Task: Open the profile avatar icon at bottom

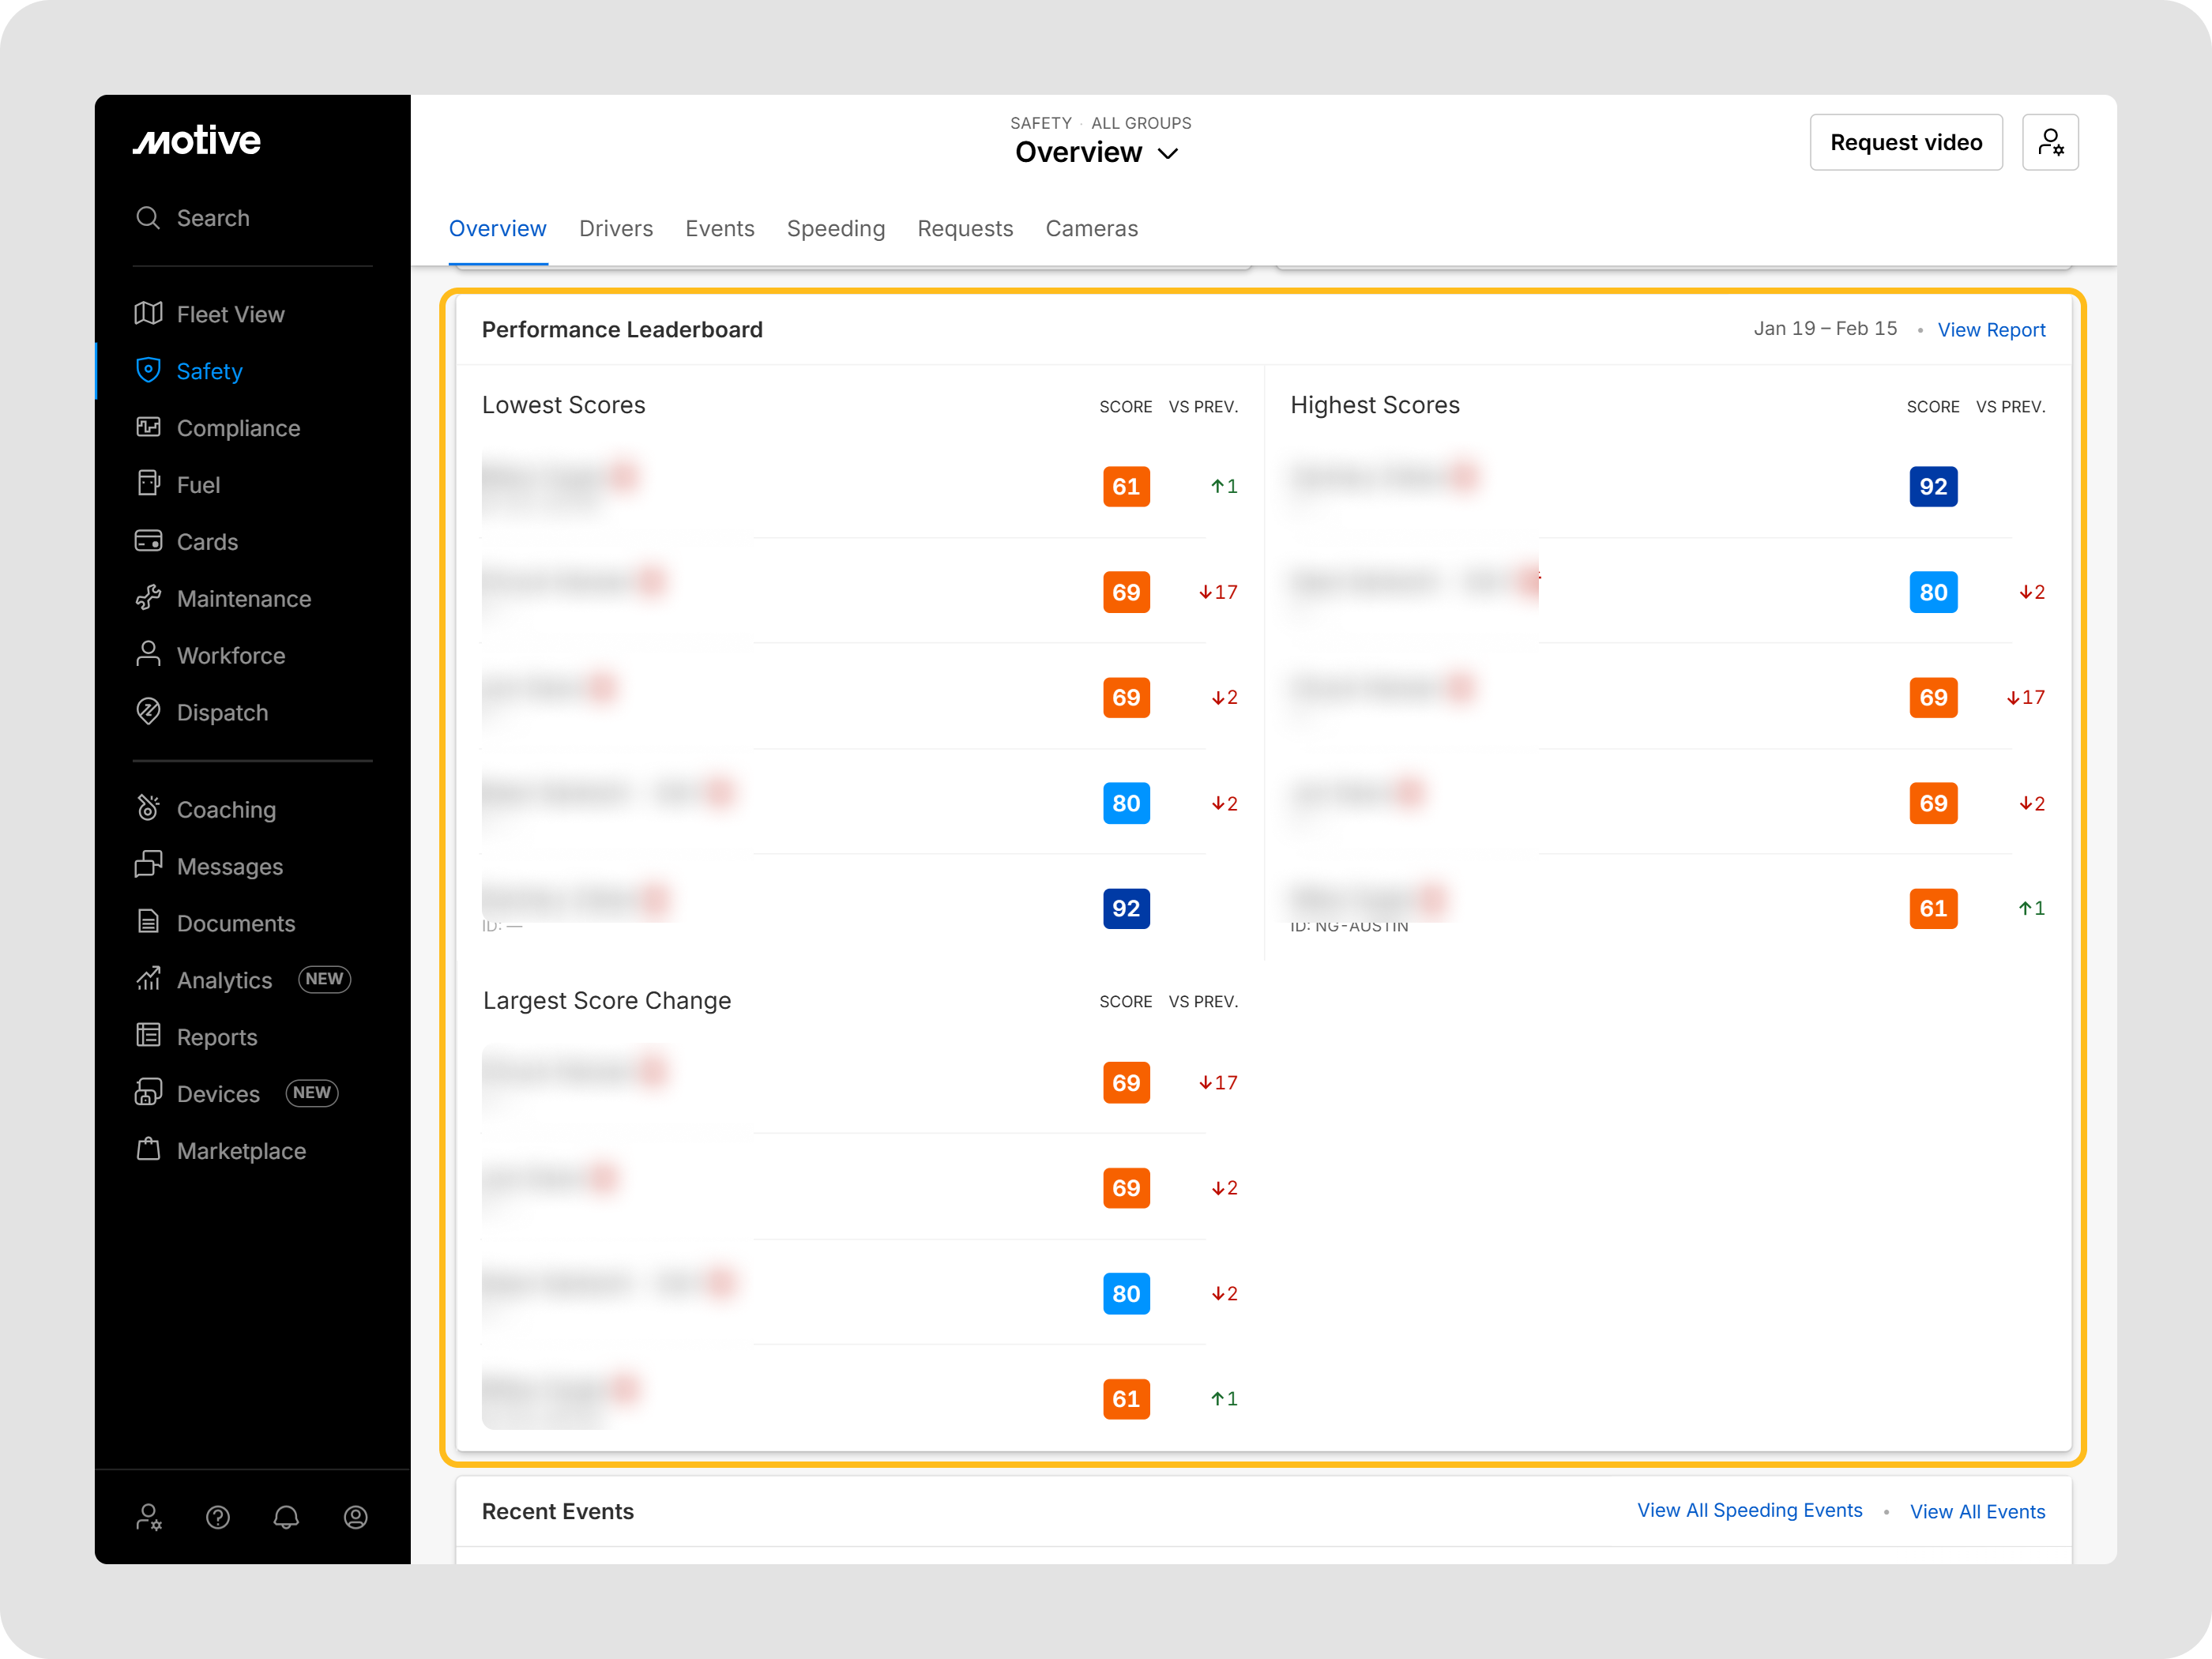Action: [x=355, y=1517]
